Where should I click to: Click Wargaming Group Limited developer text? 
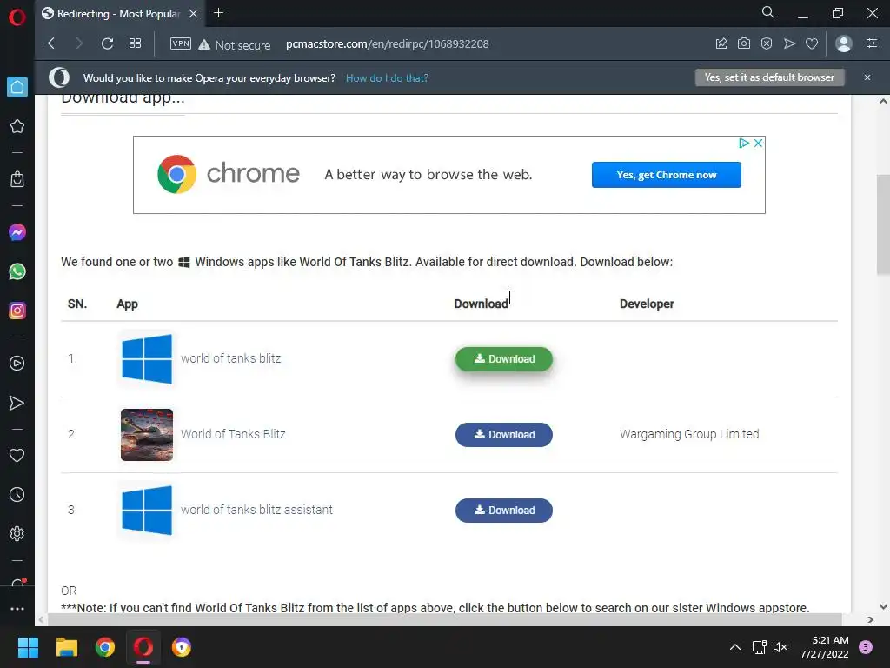[689, 434]
